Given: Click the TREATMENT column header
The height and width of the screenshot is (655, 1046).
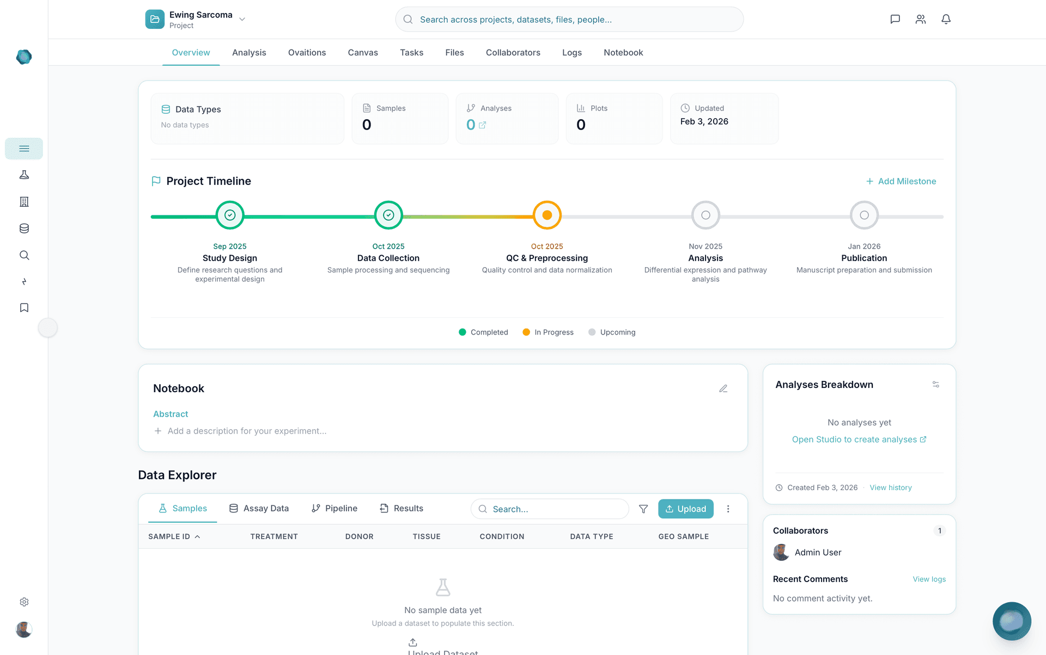Looking at the screenshot, I should [274, 536].
